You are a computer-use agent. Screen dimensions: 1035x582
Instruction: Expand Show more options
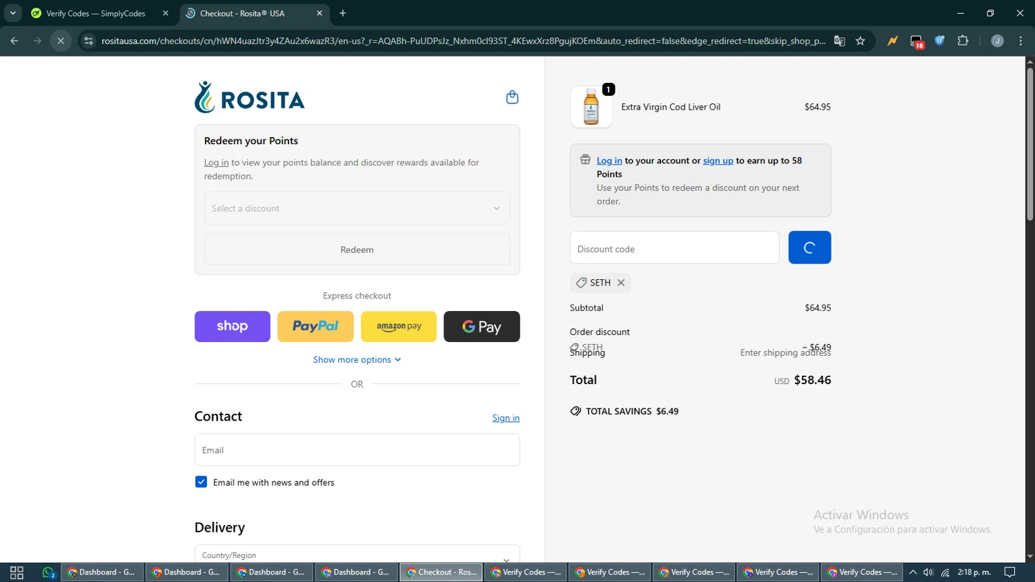point(357,360)
